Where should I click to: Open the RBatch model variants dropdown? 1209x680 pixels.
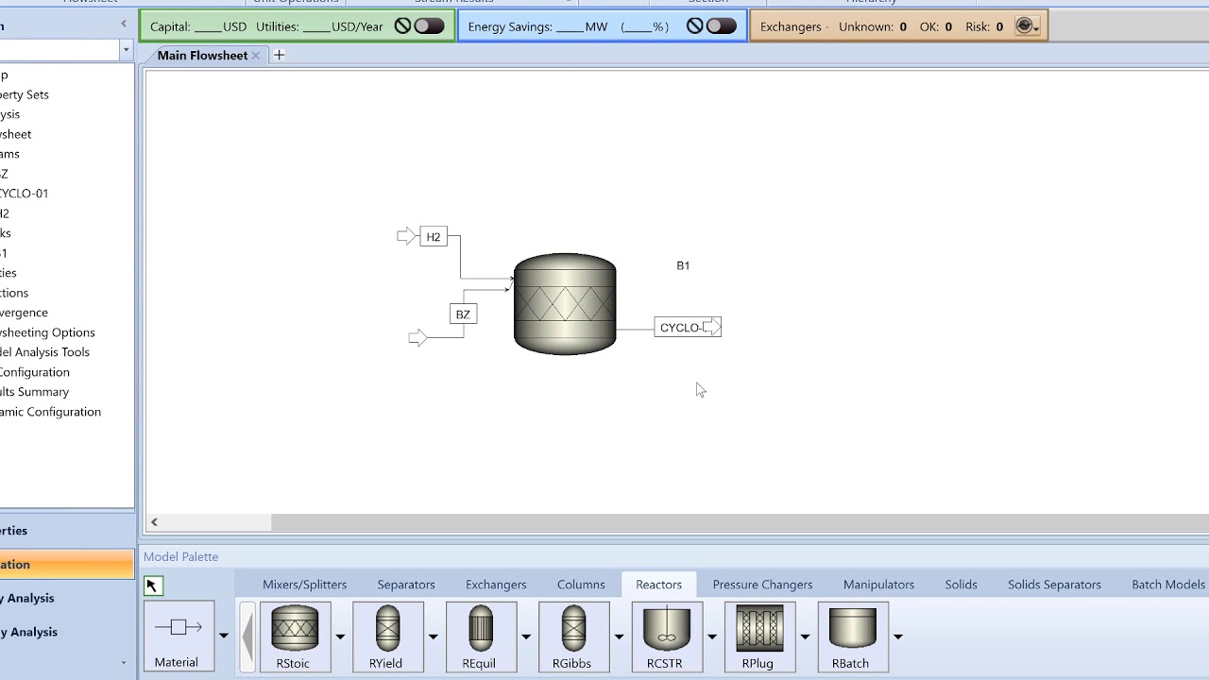point(897,636)
